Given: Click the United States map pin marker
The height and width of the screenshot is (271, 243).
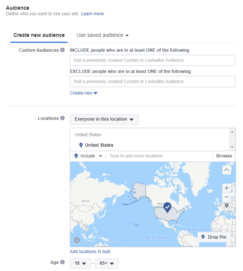Looking at the screenshot, I should pyautogui.click(x=167, y=207).
